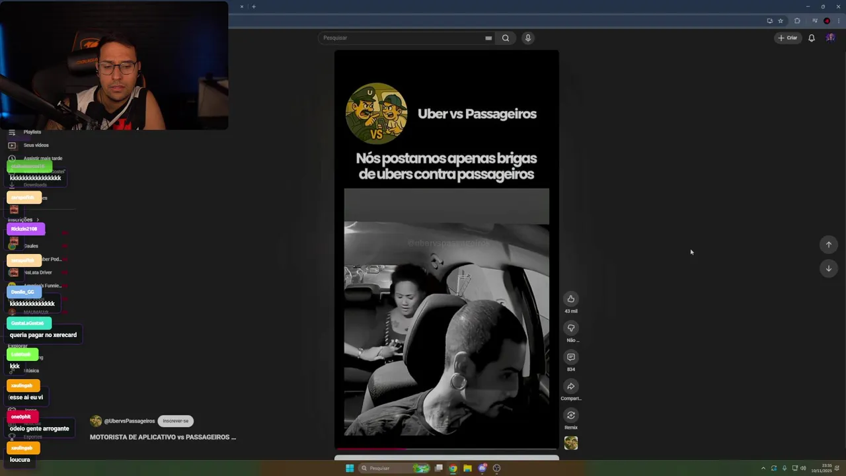This screenshot has height=476, width=846.
Task: Open the on-screen keyboard icon in search box
Action: point(488,38)
